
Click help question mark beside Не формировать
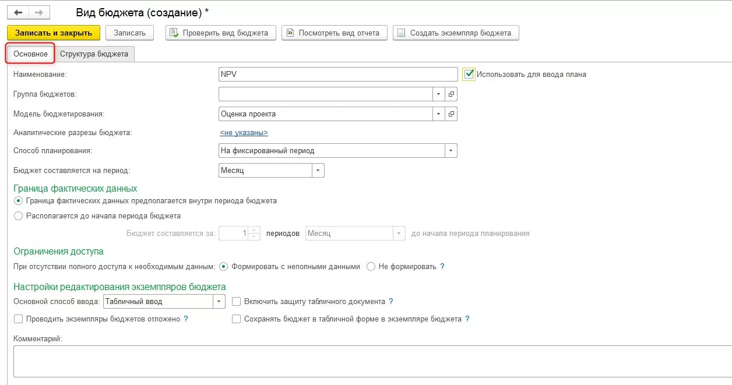click(442, 267)
